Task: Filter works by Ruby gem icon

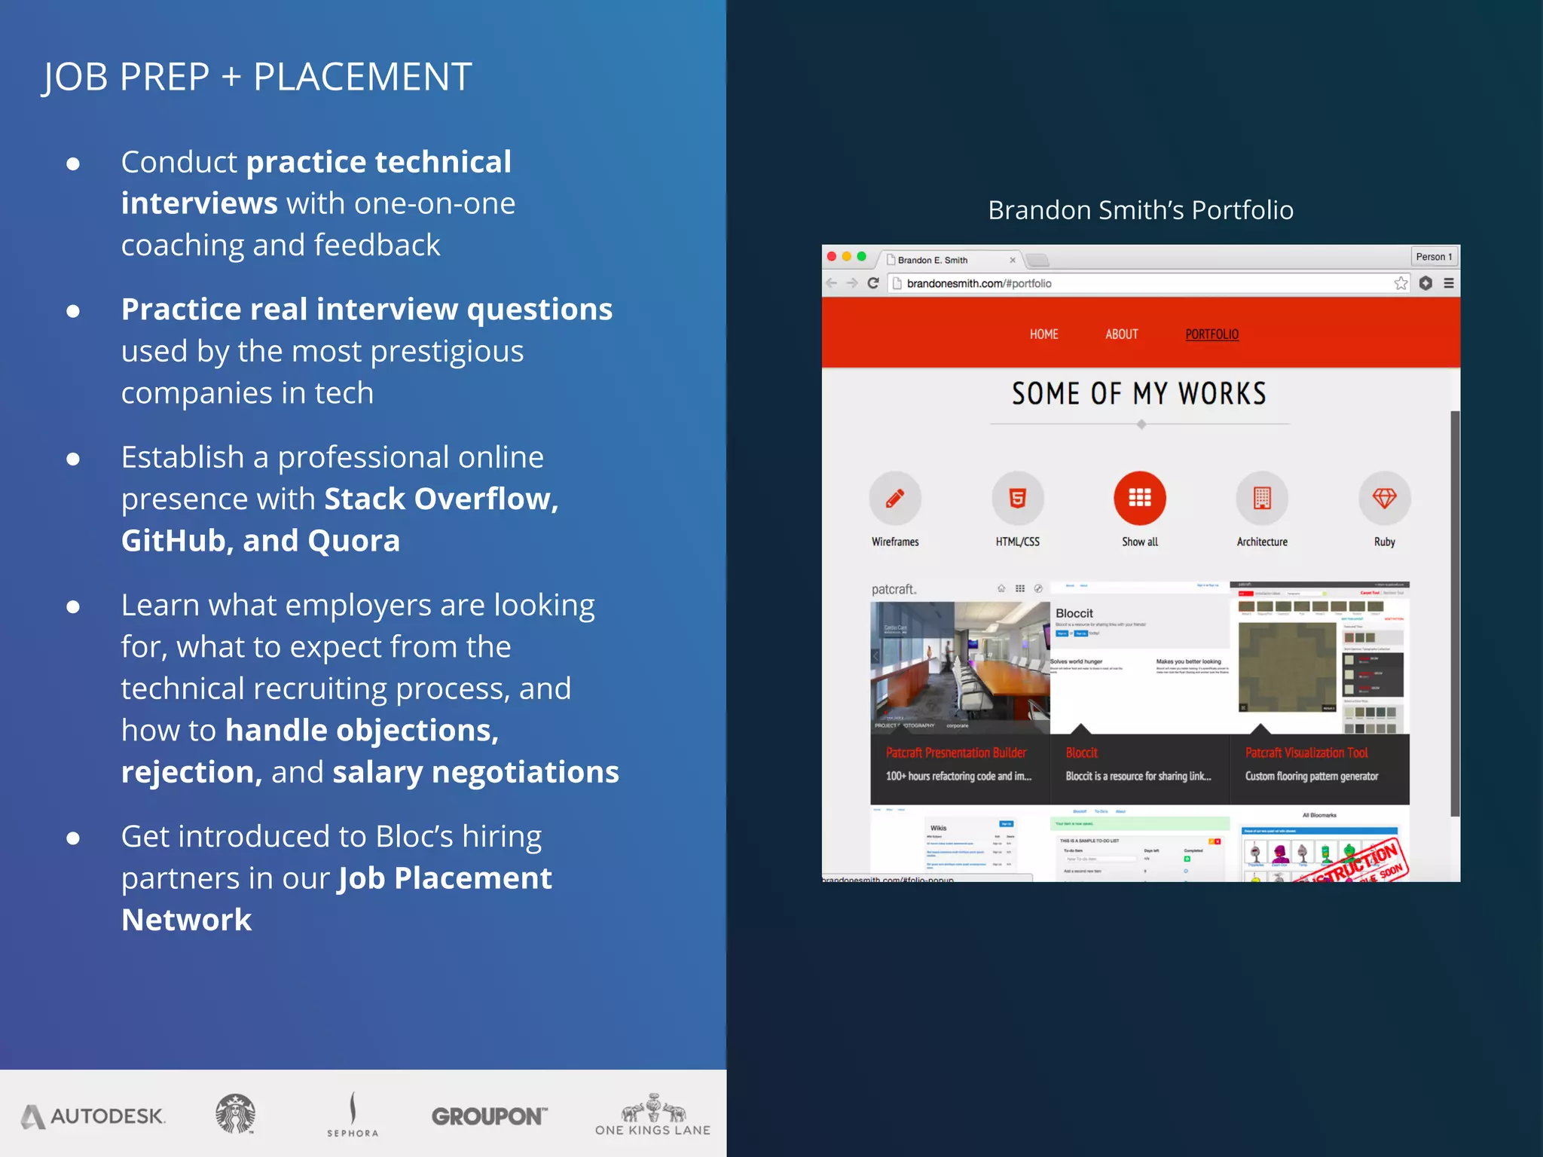Action: (x=1385, y=498)
